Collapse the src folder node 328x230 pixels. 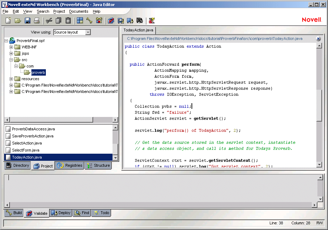click(x=11, y=60)
